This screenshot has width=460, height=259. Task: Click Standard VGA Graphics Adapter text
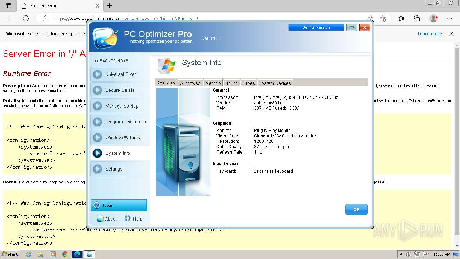(x=285, y=136)
